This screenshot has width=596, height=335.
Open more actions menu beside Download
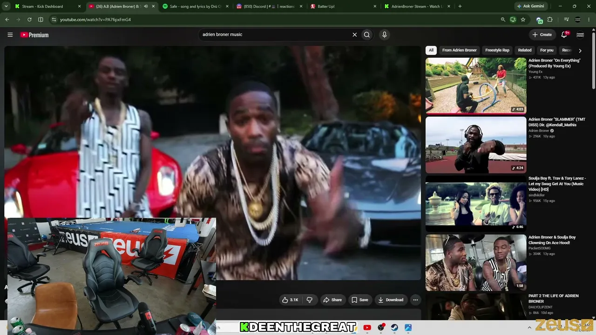[x=415, y=300]
